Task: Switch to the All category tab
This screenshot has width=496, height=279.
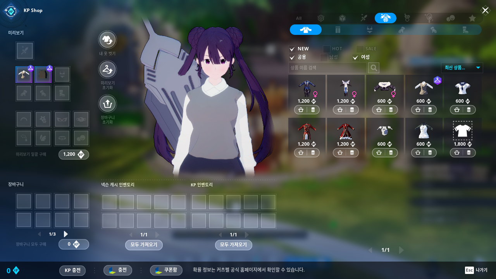Action: (299, 18)
